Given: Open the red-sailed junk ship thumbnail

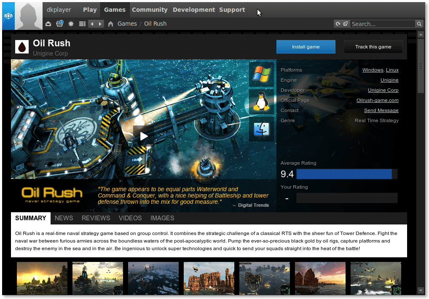Looking at the screenshot, I should pyautogui.click(x=320, y=278).
